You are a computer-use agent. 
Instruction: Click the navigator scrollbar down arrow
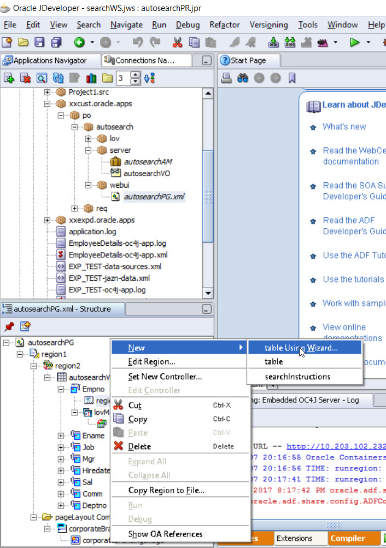[x=208, y=293]
